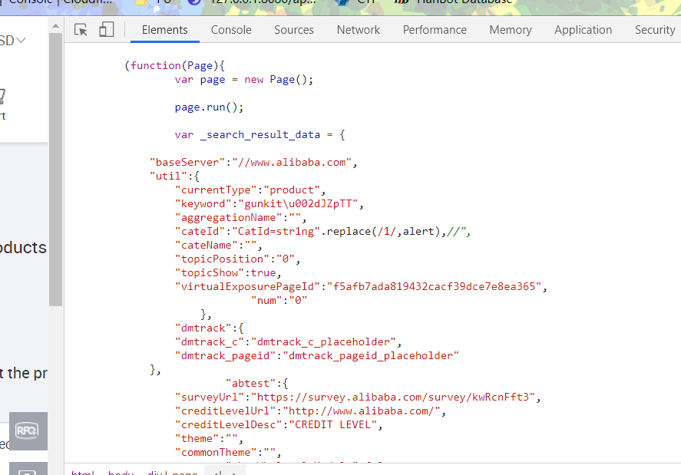Click the RFQ icon on the page
This screenshot has width=681, height=475.
coord(28,430)
